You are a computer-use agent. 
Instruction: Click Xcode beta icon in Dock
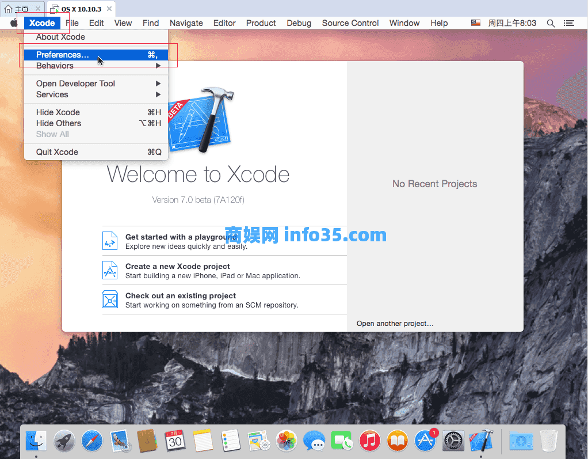481,440
